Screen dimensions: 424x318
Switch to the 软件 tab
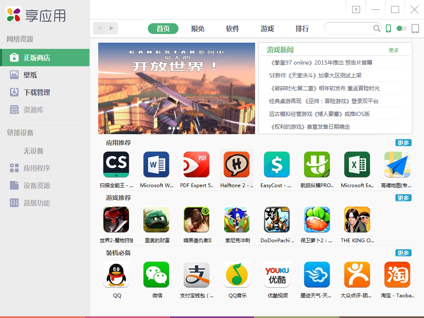click(x=233, y=29)
